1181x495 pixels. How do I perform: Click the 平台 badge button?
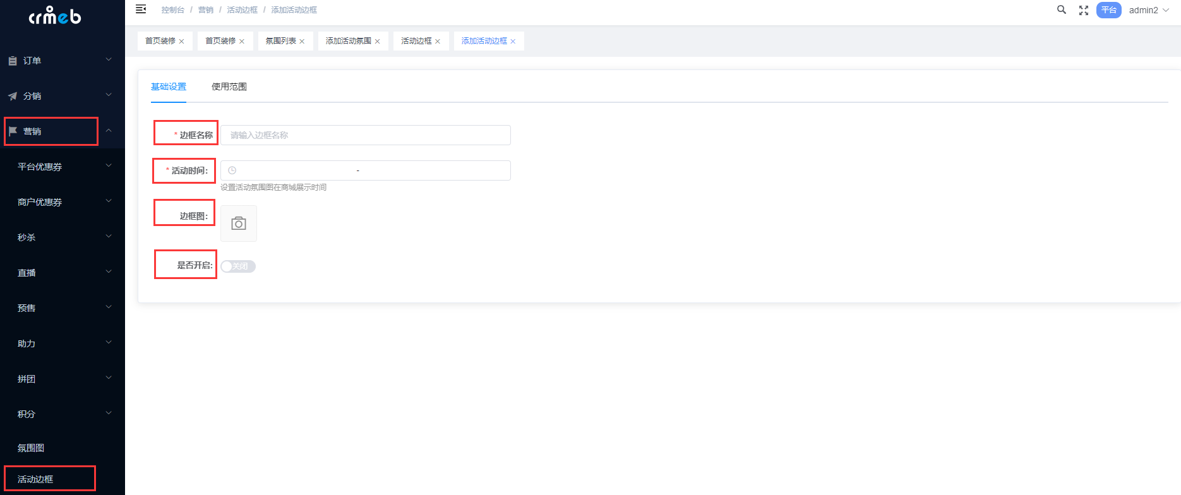pos(1108,10)
